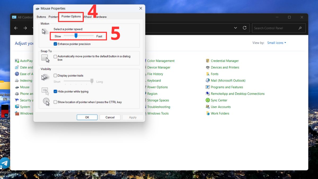This screenshot has height=179, width=318.
Task: Expand the address bar history dropdown
Action: click(235, 28)
